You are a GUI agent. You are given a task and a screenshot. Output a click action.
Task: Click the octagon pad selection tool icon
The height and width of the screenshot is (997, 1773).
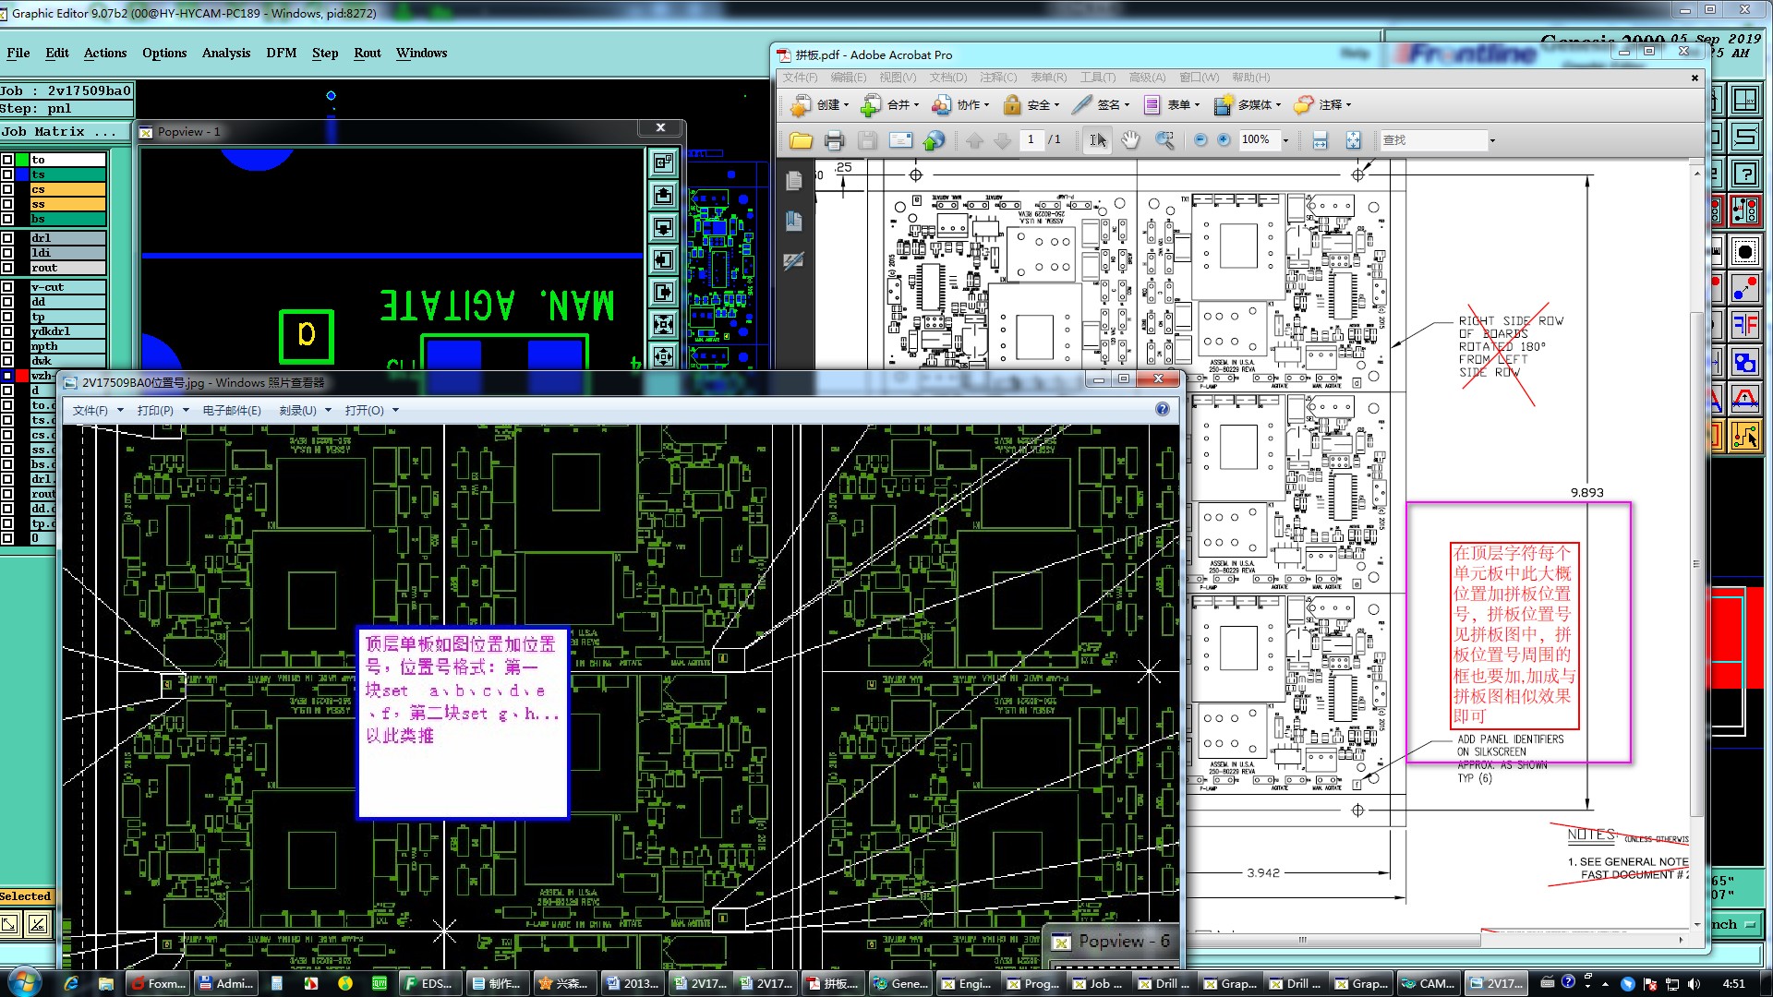click(1744, 251)
